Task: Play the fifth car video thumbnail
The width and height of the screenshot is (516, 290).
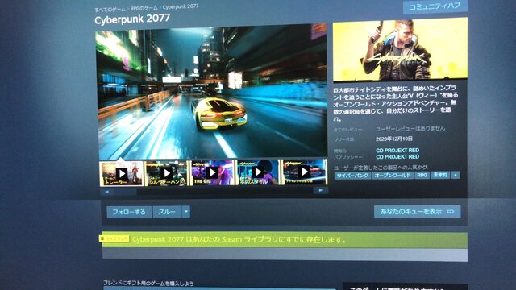Action: click(x=305, y=172)
